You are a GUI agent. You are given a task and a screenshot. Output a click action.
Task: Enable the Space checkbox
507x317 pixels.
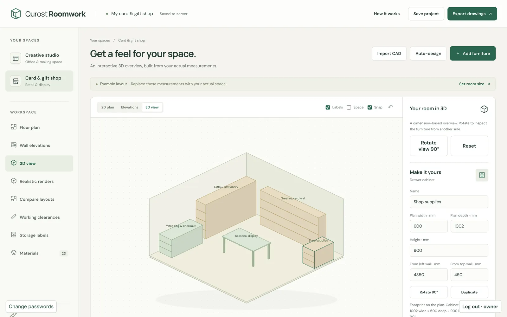coord(349,107)
